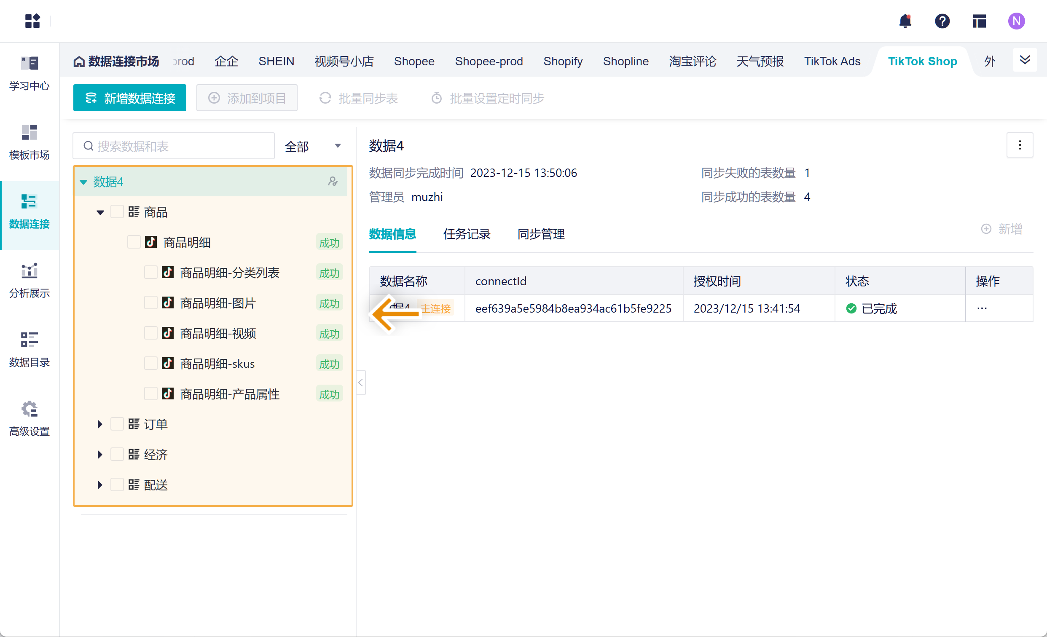Open 分析展示 sidebar section
1047x637 pixels.
(x=30, y=280)
